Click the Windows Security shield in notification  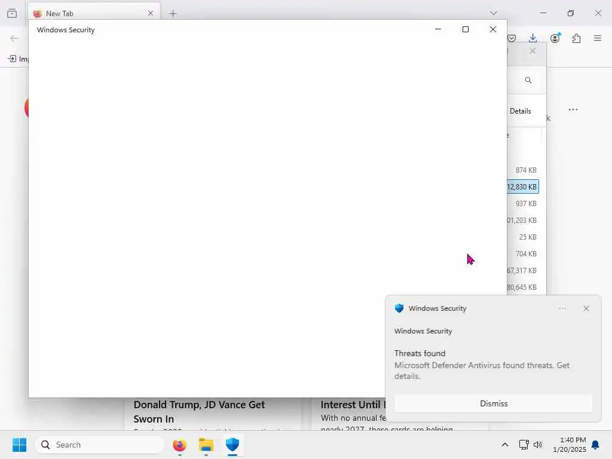(x=399, y=308)
